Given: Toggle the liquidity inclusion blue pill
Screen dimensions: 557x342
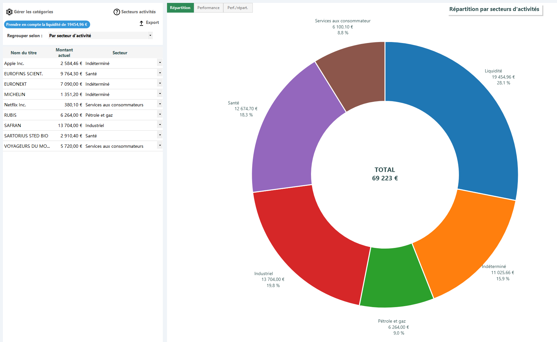Looking at the screenshot, I should [x=47, y=25].
